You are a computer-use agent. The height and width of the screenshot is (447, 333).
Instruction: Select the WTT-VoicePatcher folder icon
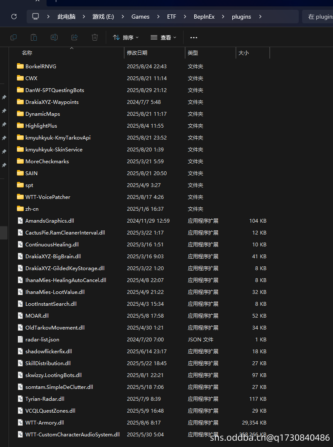(20, 197)
